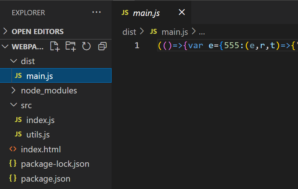Click the braces icon beside package.json
The height and width of the screenshot is (189, 298).
[x=13, y=178]
